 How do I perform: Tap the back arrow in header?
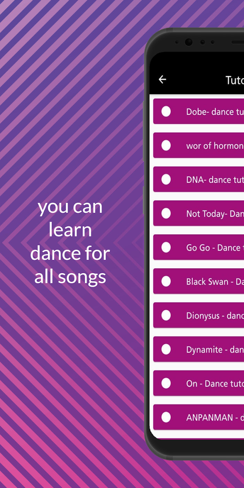162,79
